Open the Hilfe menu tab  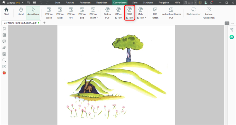pyautogui.click(x=177, y=3)
